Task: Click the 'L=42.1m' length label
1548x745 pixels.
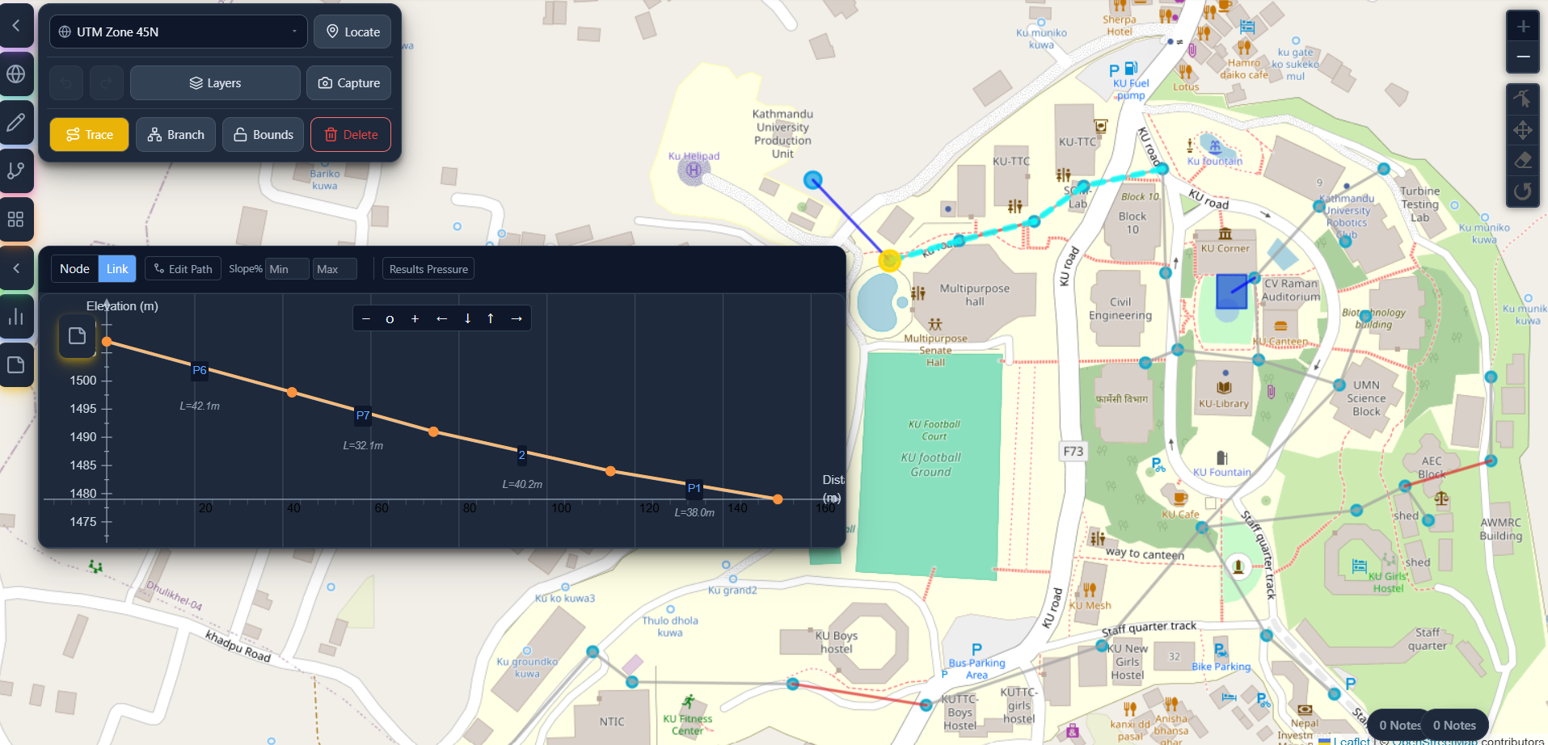Action: click(200, 406)
